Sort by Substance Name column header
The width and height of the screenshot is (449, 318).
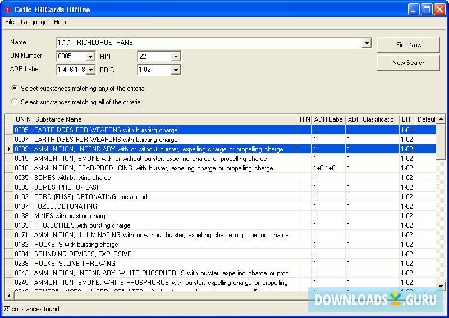(165, 119)
